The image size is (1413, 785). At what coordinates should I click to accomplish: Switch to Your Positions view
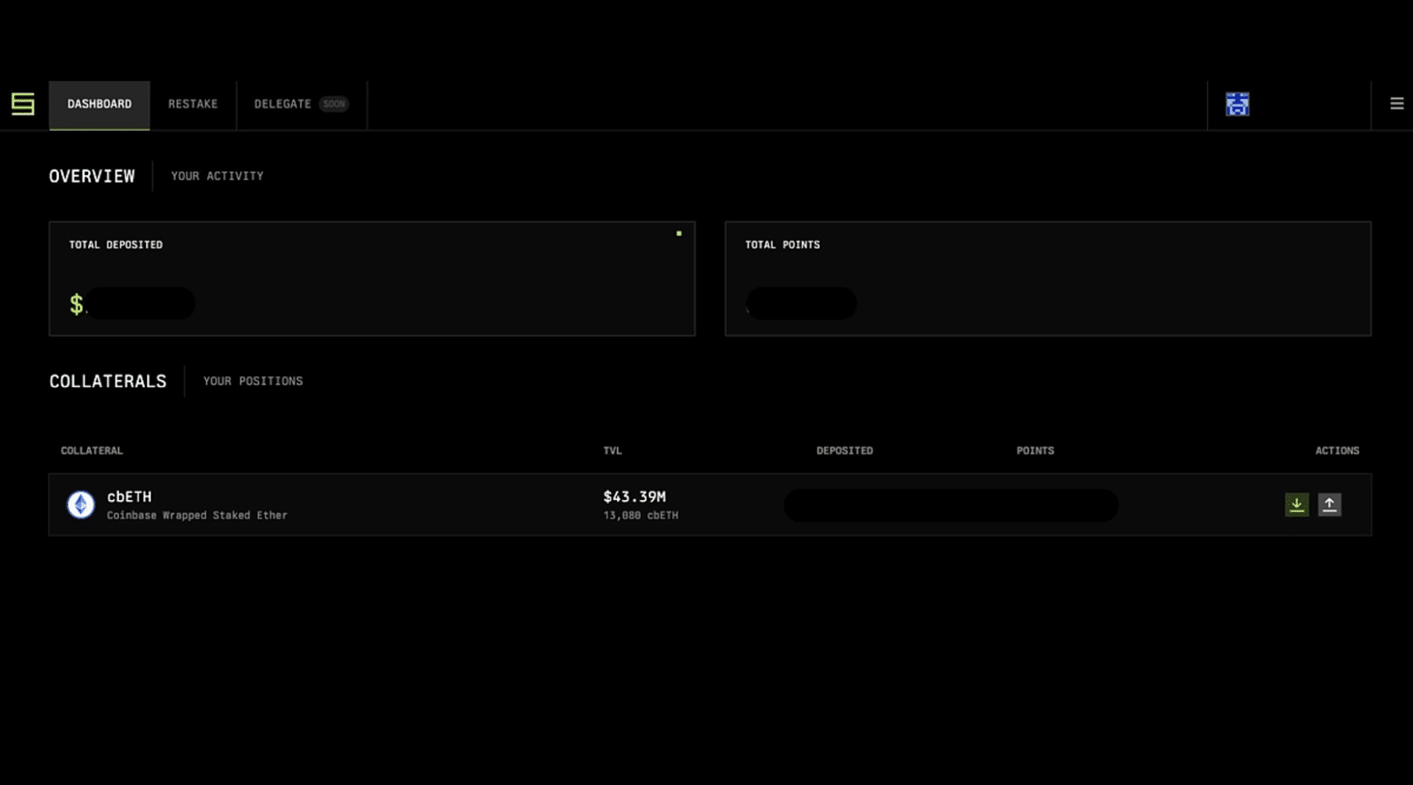253,381
